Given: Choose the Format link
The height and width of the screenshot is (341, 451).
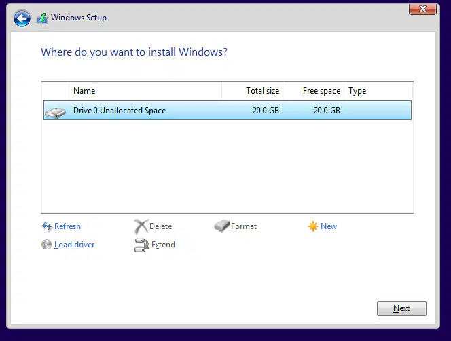Looking at the screenshot, I should (244, 226).
